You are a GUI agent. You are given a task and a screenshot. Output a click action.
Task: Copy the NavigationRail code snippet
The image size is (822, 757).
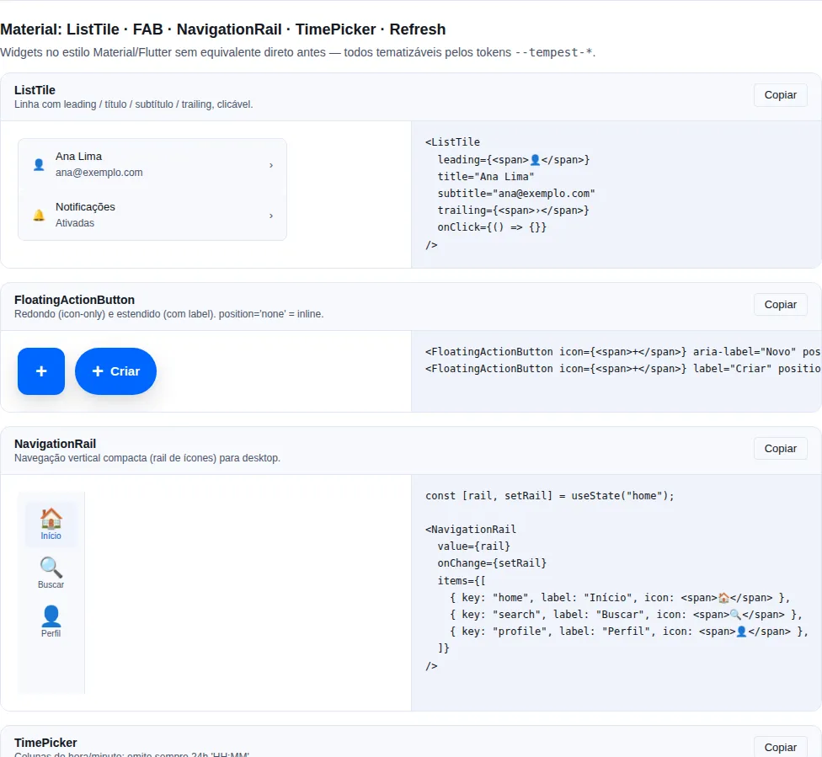780,449
